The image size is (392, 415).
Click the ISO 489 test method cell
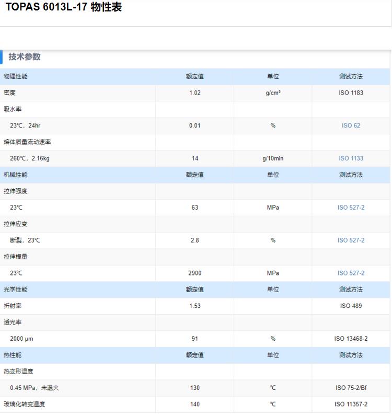(x=351, y=306)
